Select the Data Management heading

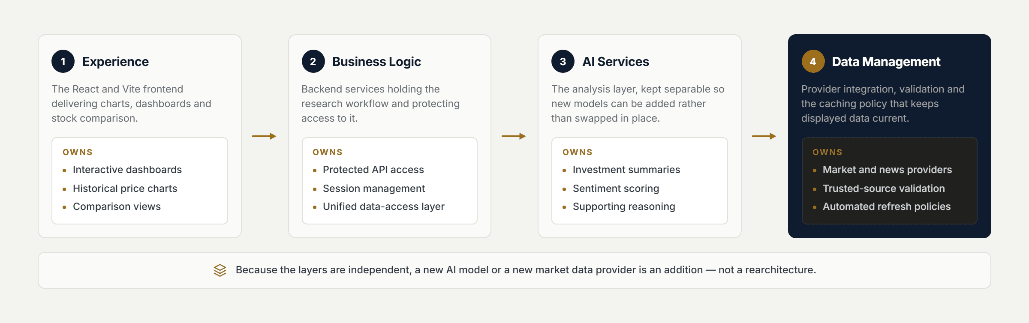pyautogui.click(x=886, y=62)
